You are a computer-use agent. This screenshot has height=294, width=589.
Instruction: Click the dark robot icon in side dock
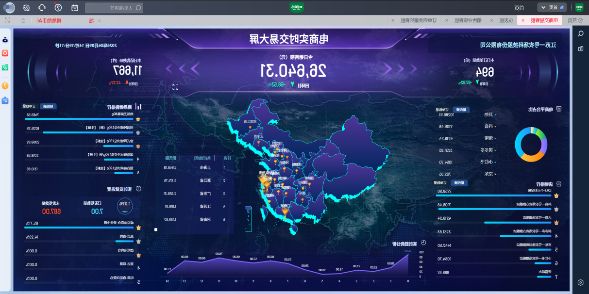point(5,40)
